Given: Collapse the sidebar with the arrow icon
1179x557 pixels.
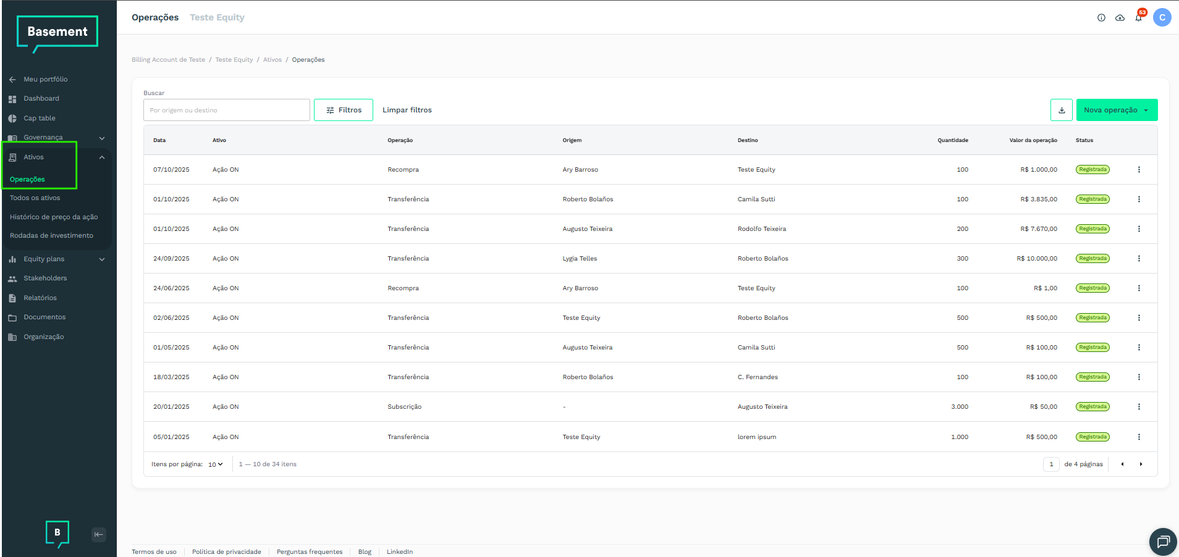Looking at the screenshot, I should click(x=99, y=535).
